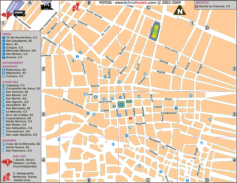This screenshot has height=183, width=237.
Task: Select map marker 21 Copacabana on the map
Action: click(x=113, y=144)
